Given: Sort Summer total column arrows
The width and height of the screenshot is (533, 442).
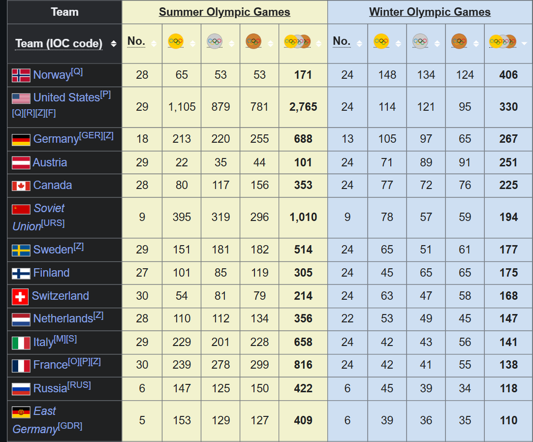Looking at the screenshot, I should point(319,43).
